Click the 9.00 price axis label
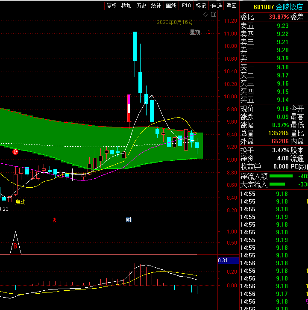 click(x=232, y=160)
